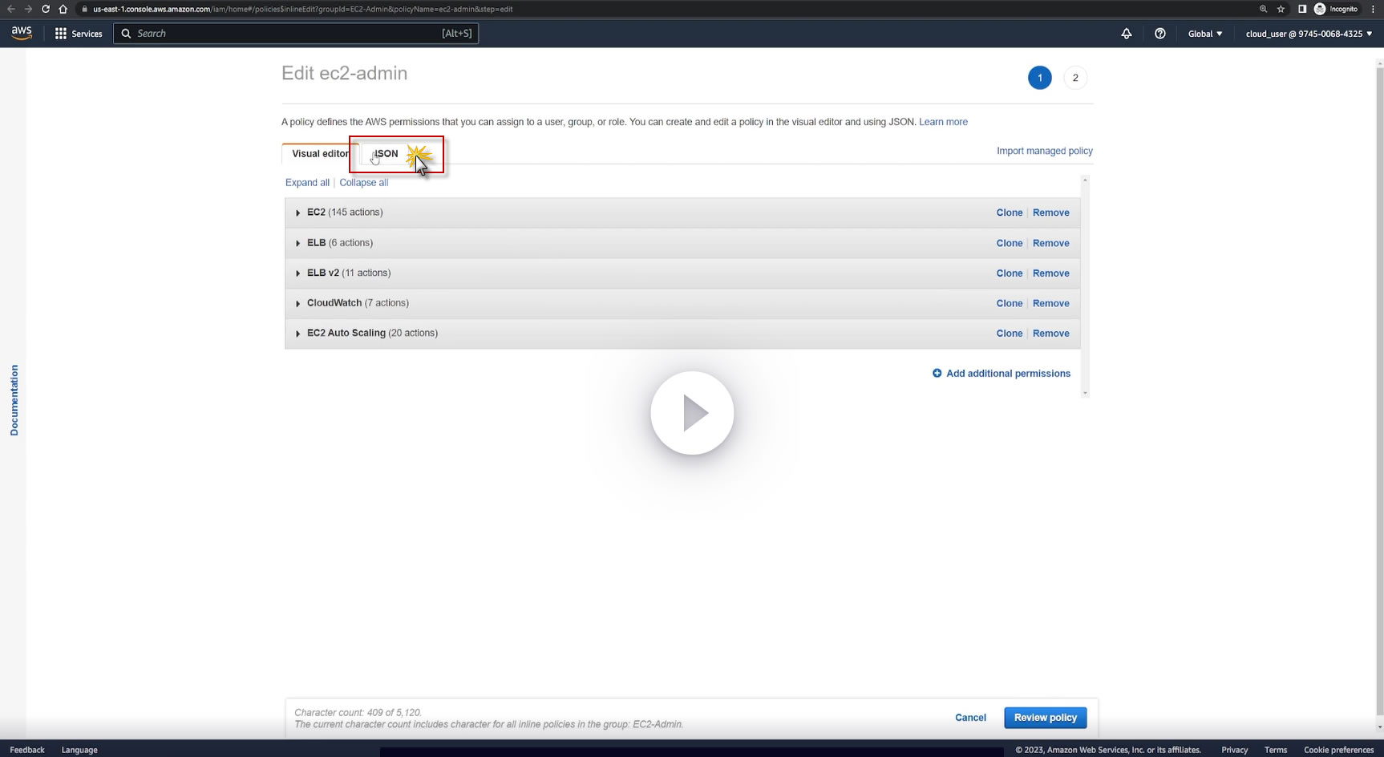
Task: Open the Global region dropdown
Action: [x=1205, y=34]
